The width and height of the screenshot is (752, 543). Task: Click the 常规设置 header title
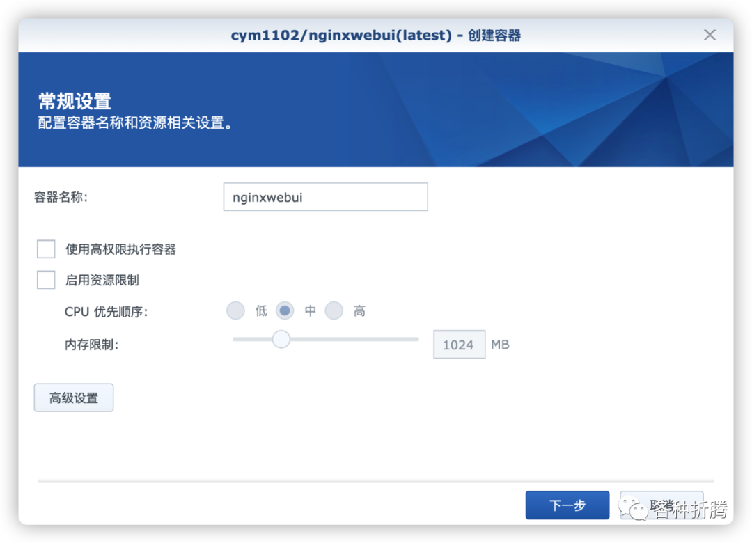coord(75,101)
